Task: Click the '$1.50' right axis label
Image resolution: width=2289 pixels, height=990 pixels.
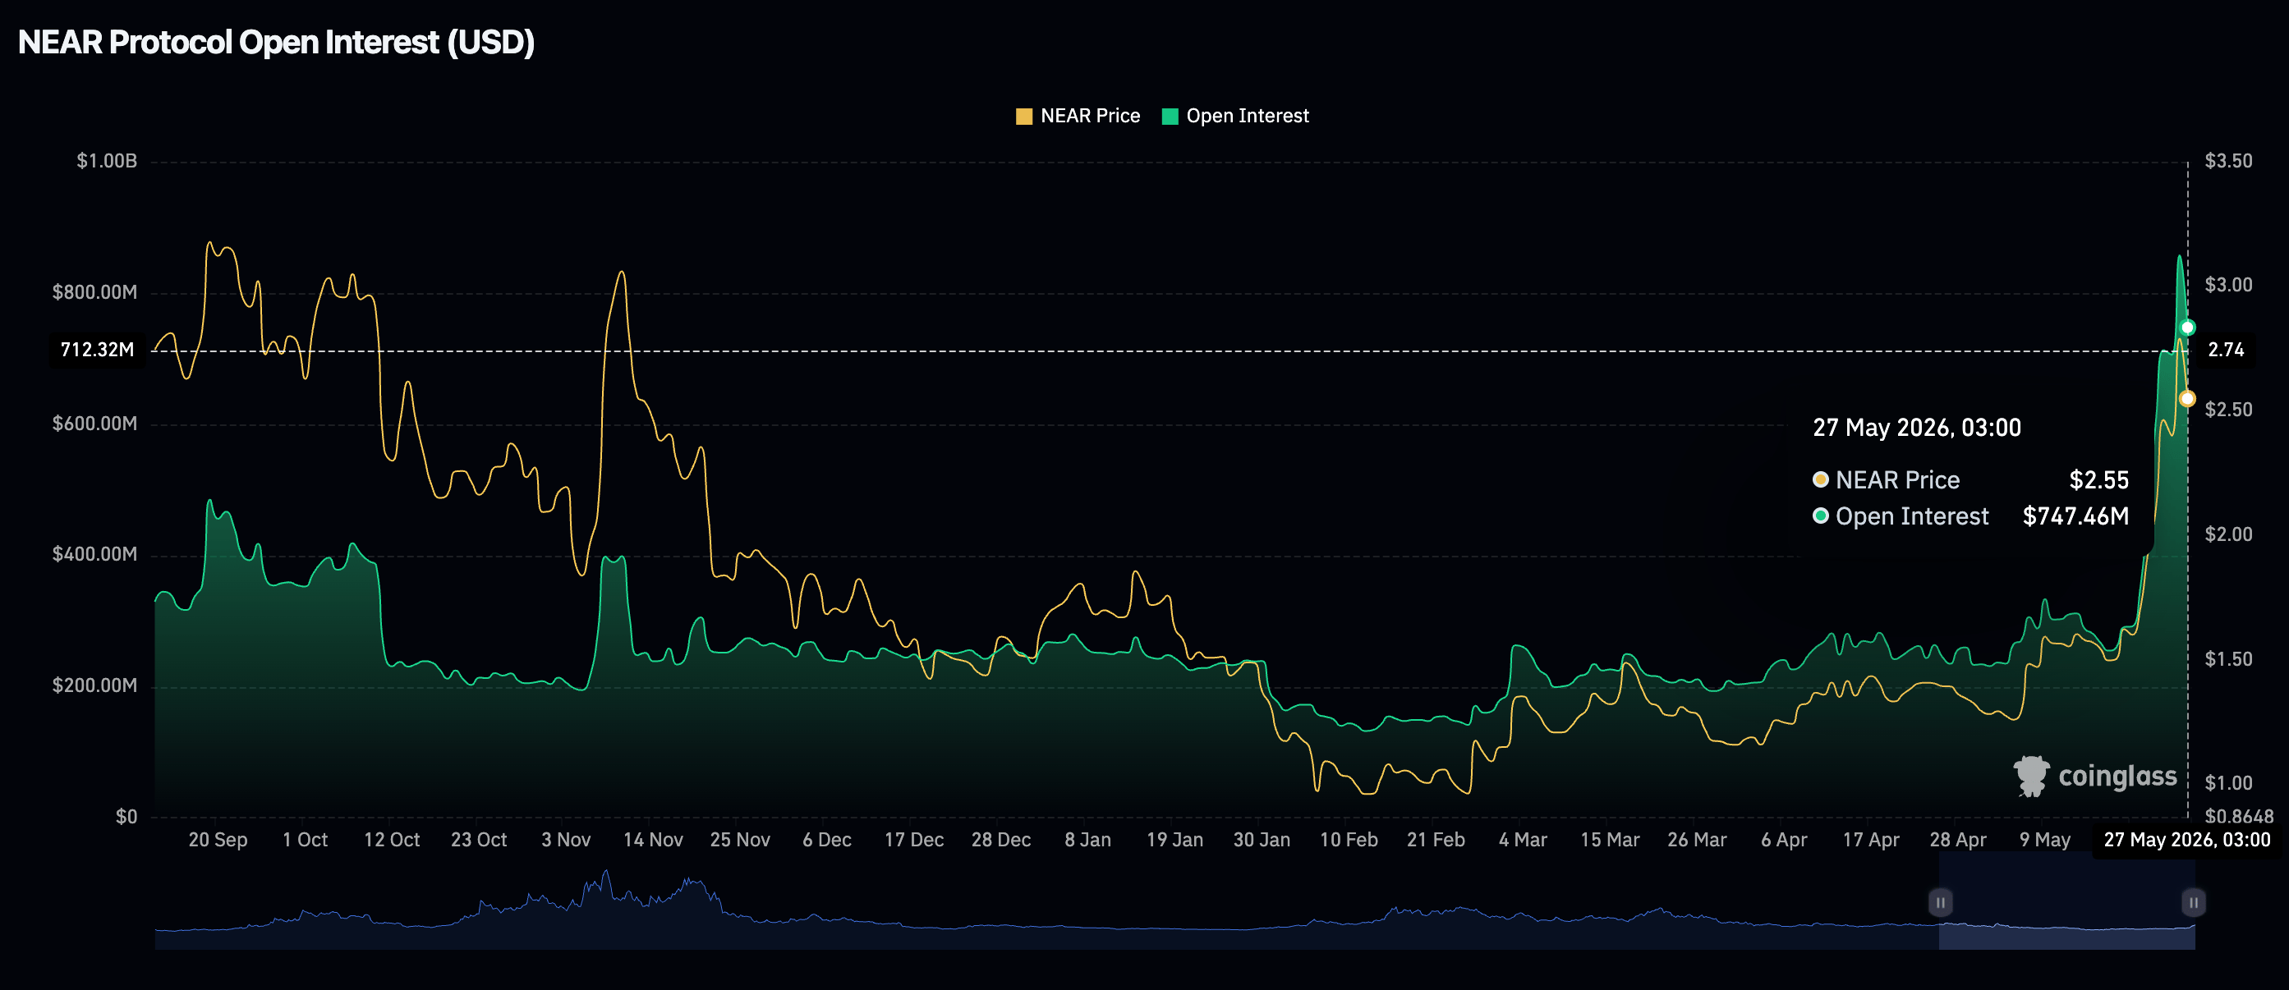Action: click(2228, 659)
